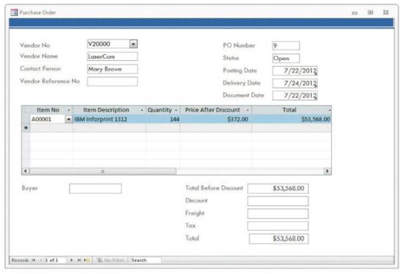The height and width of the screenshot is (274, 402).
Task: Go to first record in navigation bar
Action: click(33, 260)
